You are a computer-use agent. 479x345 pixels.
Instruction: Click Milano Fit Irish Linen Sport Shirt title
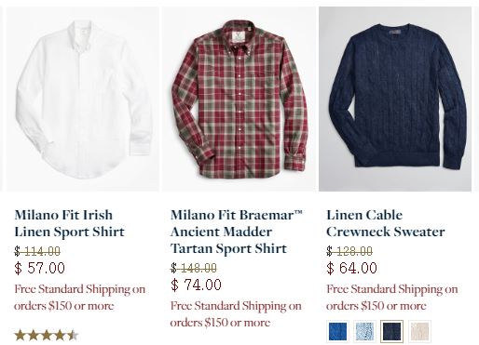tap(69, 223)
